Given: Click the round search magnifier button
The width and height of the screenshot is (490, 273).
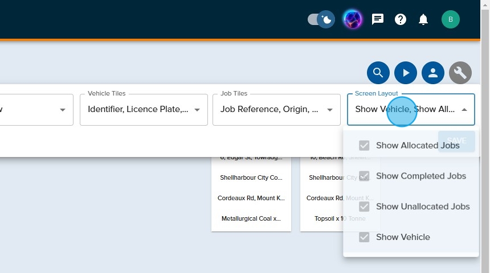Looking at the screenshot, I should click(378, 73).
